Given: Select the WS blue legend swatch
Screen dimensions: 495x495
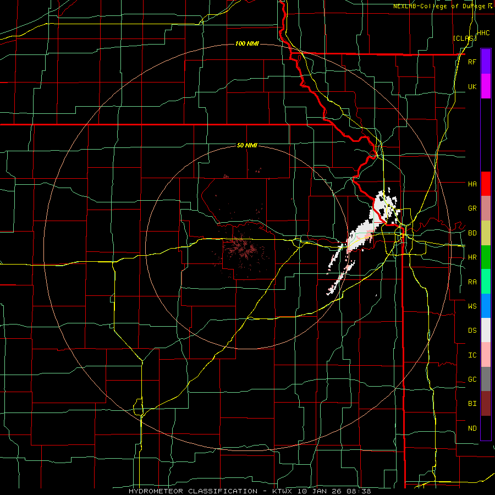Looking at the screenshot, I should pos(486,306).
